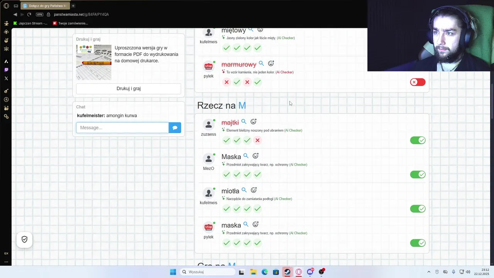
Task: Focus the chat Message input field
Action: (x=122, y=127)
